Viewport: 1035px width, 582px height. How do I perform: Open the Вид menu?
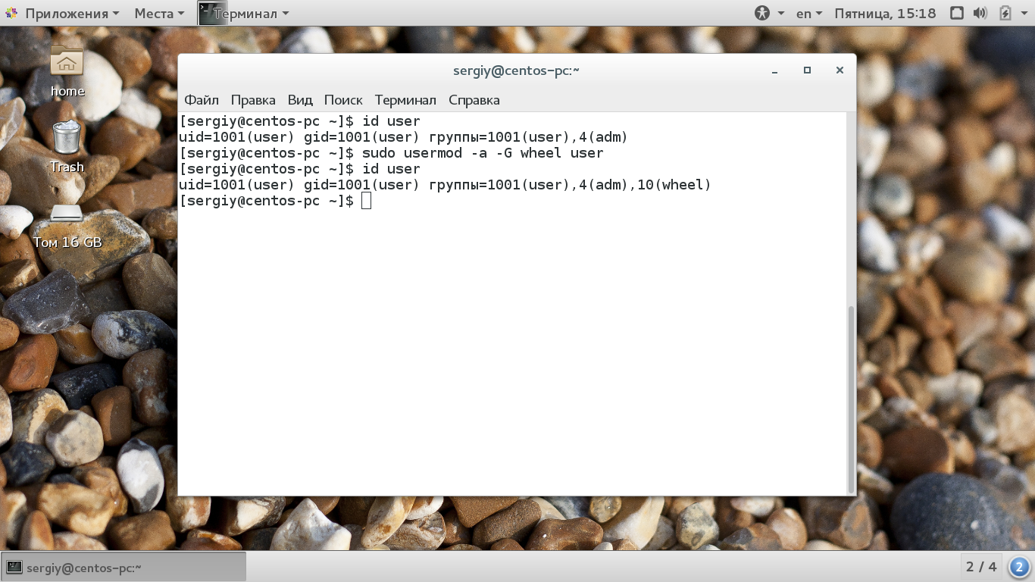click(x=300, y=100)
